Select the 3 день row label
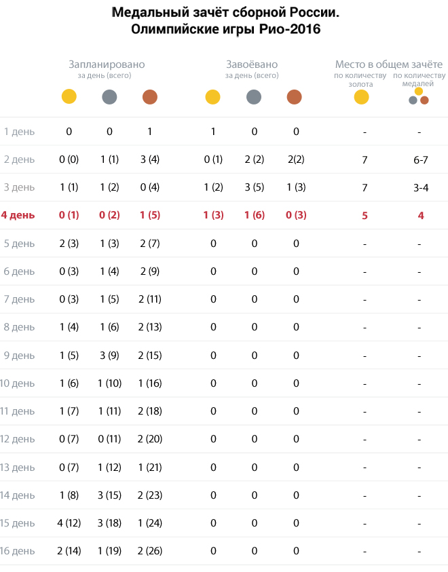Viewport: 448px width, 572px height. tap(19, 187)
